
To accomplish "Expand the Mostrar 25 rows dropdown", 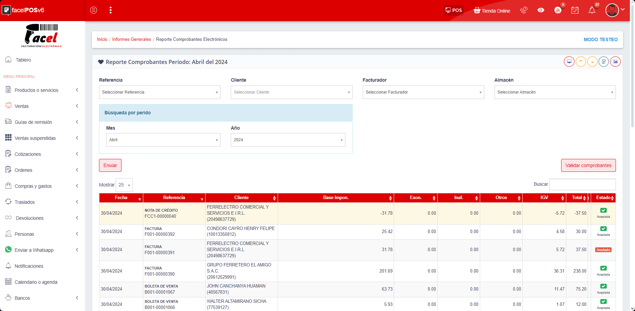I will [x=124, y=185].
